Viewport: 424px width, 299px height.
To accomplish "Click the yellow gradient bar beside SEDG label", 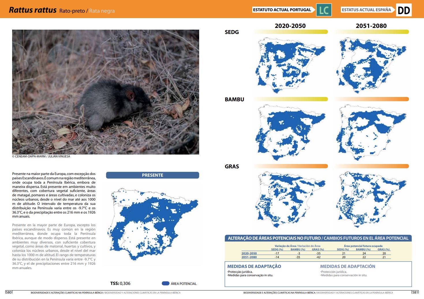I will tap(290, 32).
